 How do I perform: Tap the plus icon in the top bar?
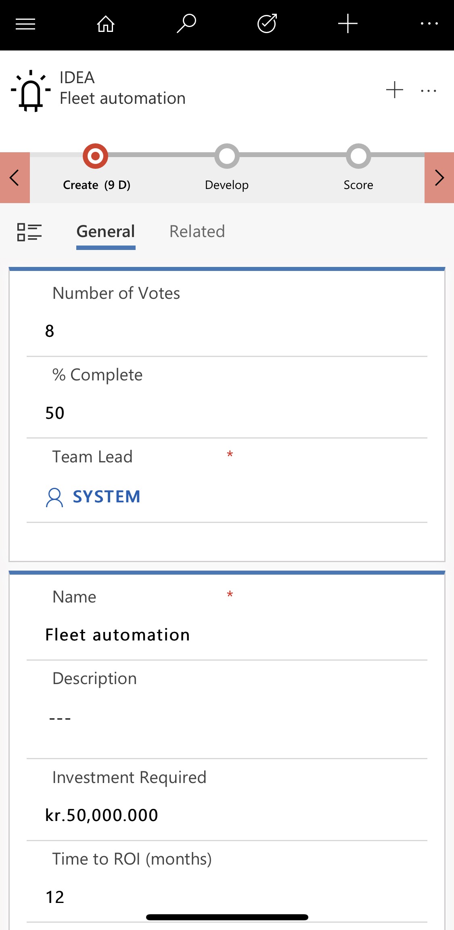[348, 24]
